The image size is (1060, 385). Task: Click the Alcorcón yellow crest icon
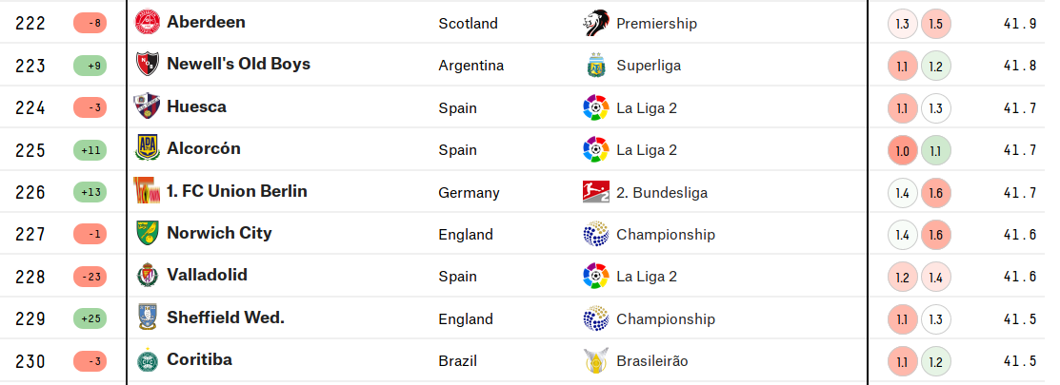(x=148, y=148)
